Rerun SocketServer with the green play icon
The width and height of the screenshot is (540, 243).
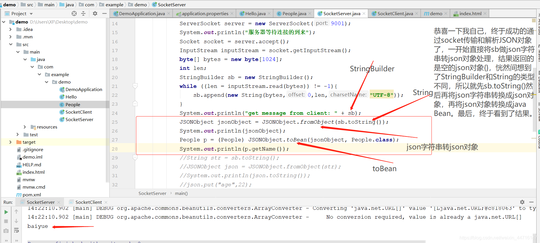[6, 212]
